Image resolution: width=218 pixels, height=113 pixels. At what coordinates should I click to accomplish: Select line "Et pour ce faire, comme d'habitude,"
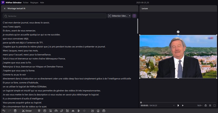coord(21,83)
